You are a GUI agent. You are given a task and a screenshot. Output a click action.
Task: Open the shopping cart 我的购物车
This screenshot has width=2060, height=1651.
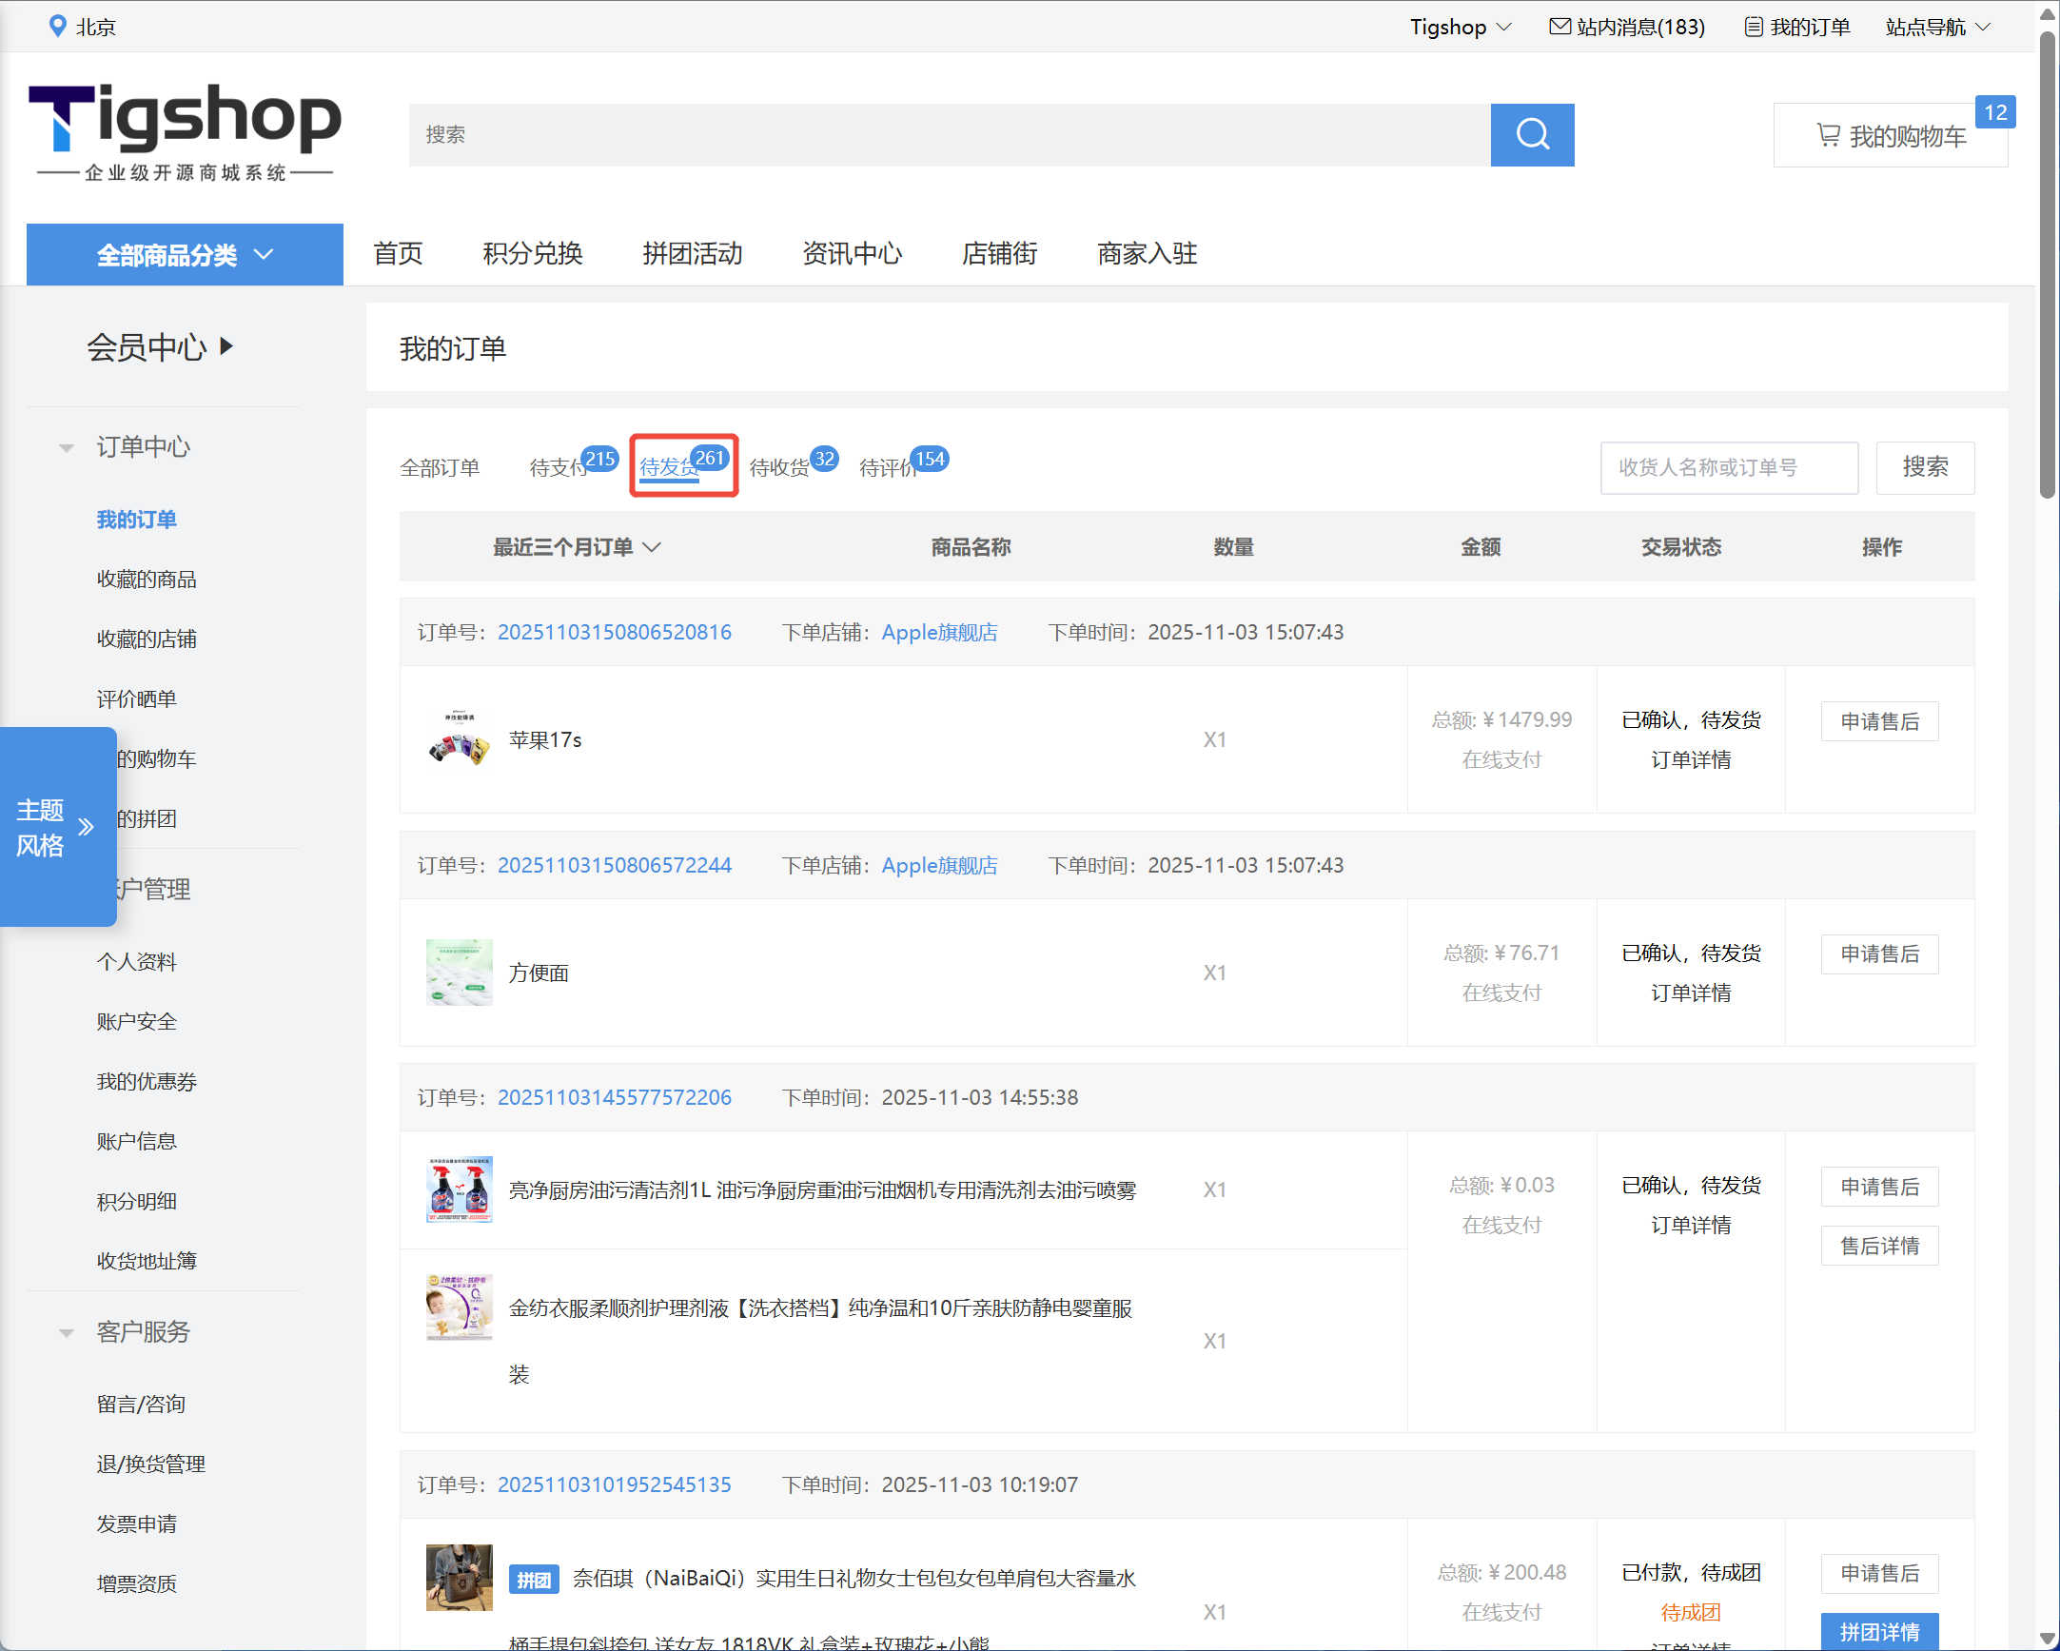(1890, 135)
